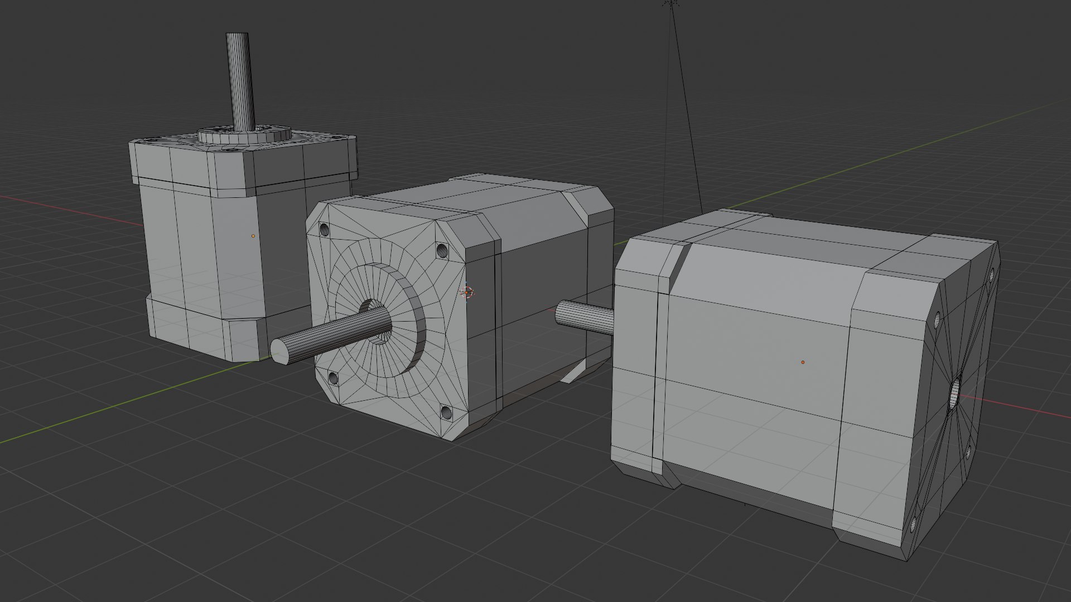
Task: Click the origin dot on the large right motor
Action: coord(803,362)
